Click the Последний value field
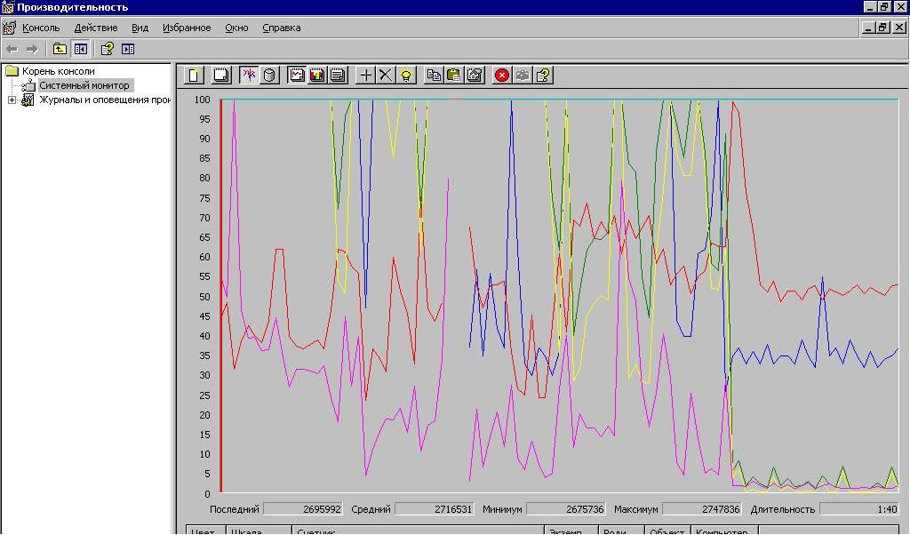 pos(303,509)
